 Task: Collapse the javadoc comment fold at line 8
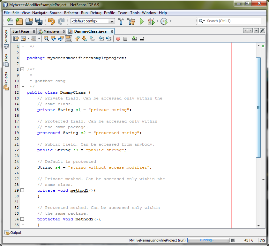tap(22, 69)
